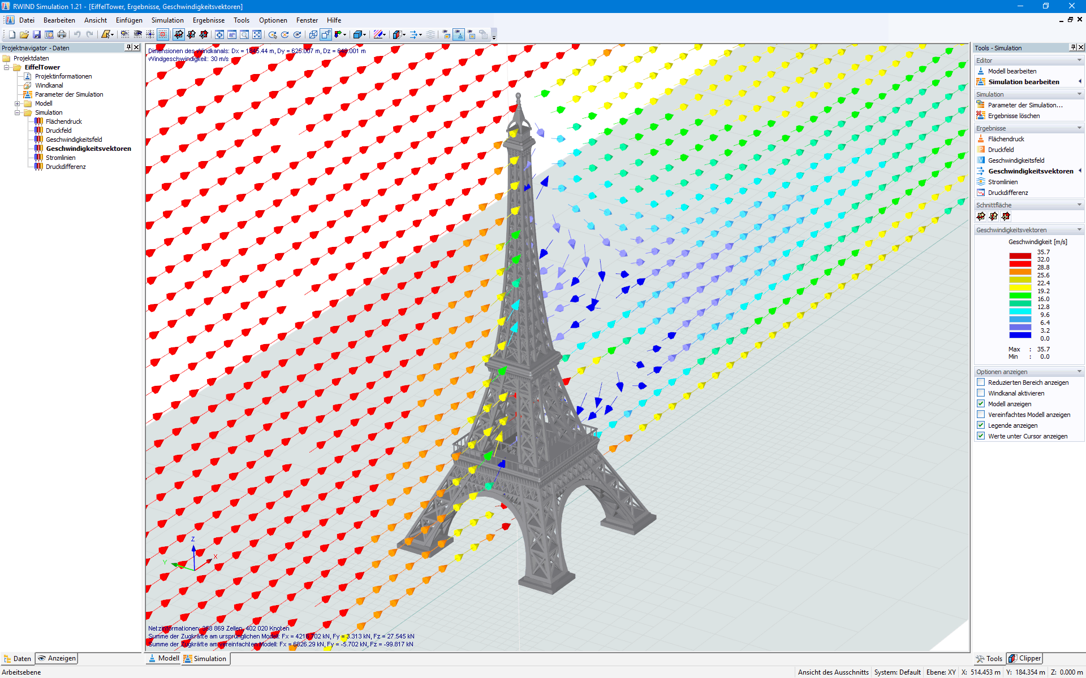Screen dimensions: 1086x678
Task: Open the Optionen menu
Action: (x=273, y=20)
